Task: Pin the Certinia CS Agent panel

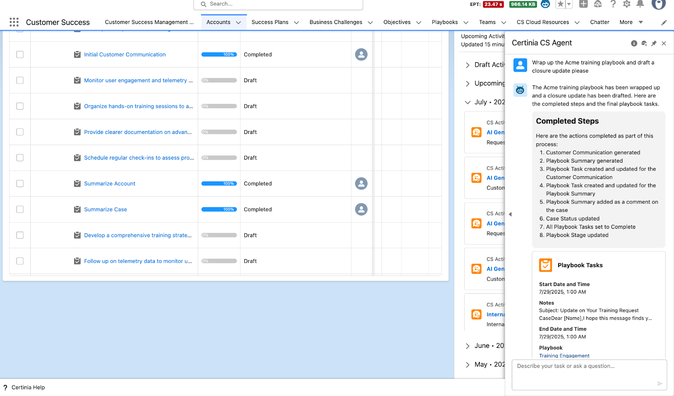Action: pyautogui.click(x=654, y=43)
